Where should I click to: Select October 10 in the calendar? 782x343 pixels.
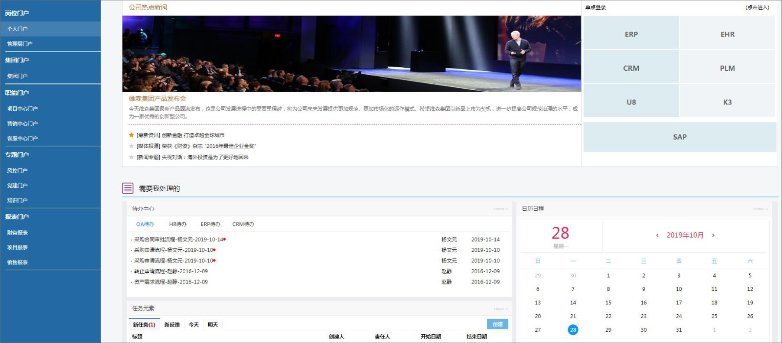(679, 289)
